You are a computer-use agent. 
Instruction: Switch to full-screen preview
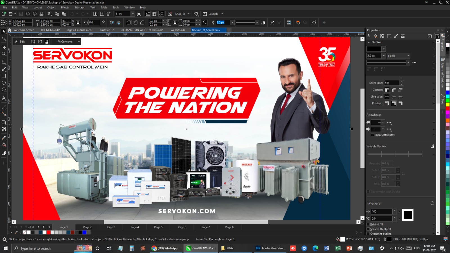click(139, 14)
